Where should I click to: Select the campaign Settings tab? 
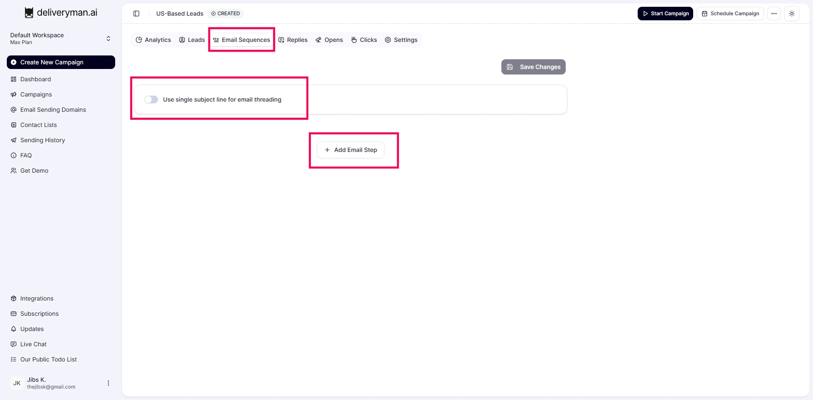(x=401, y=40)
